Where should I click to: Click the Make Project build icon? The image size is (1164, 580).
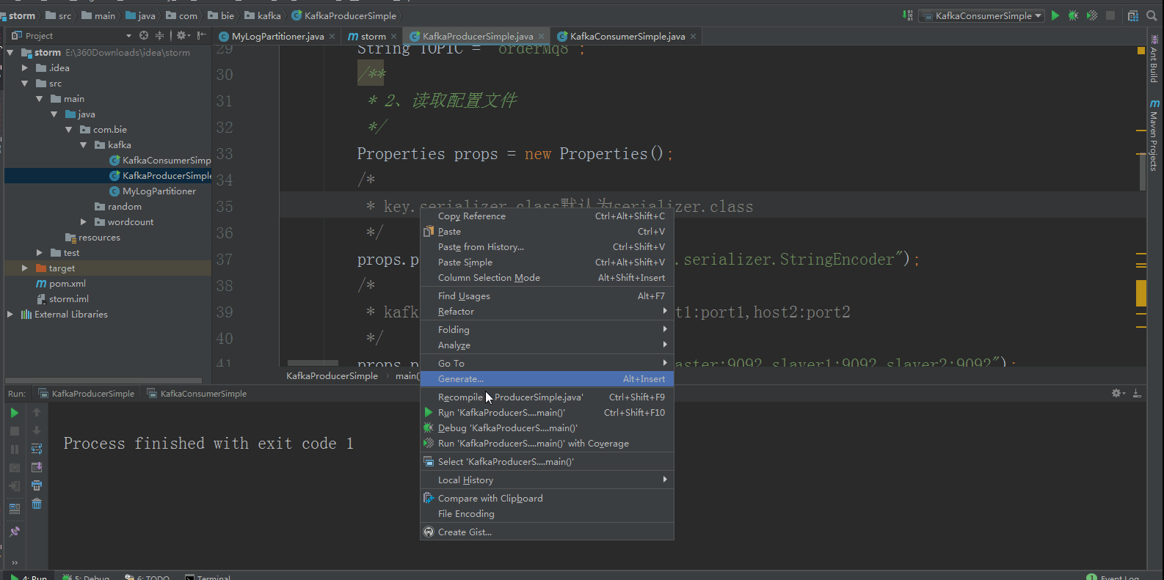pyautogui.click(x=908, y=15)
